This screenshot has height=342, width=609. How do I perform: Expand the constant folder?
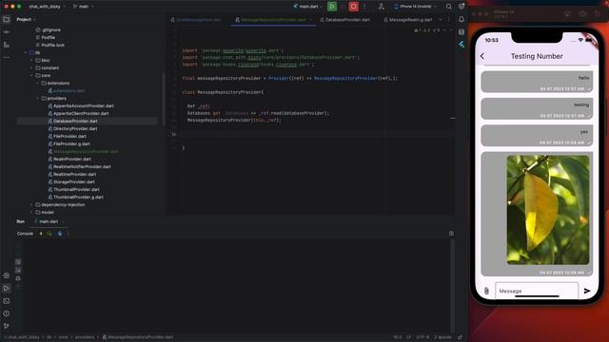coord(31,67)
